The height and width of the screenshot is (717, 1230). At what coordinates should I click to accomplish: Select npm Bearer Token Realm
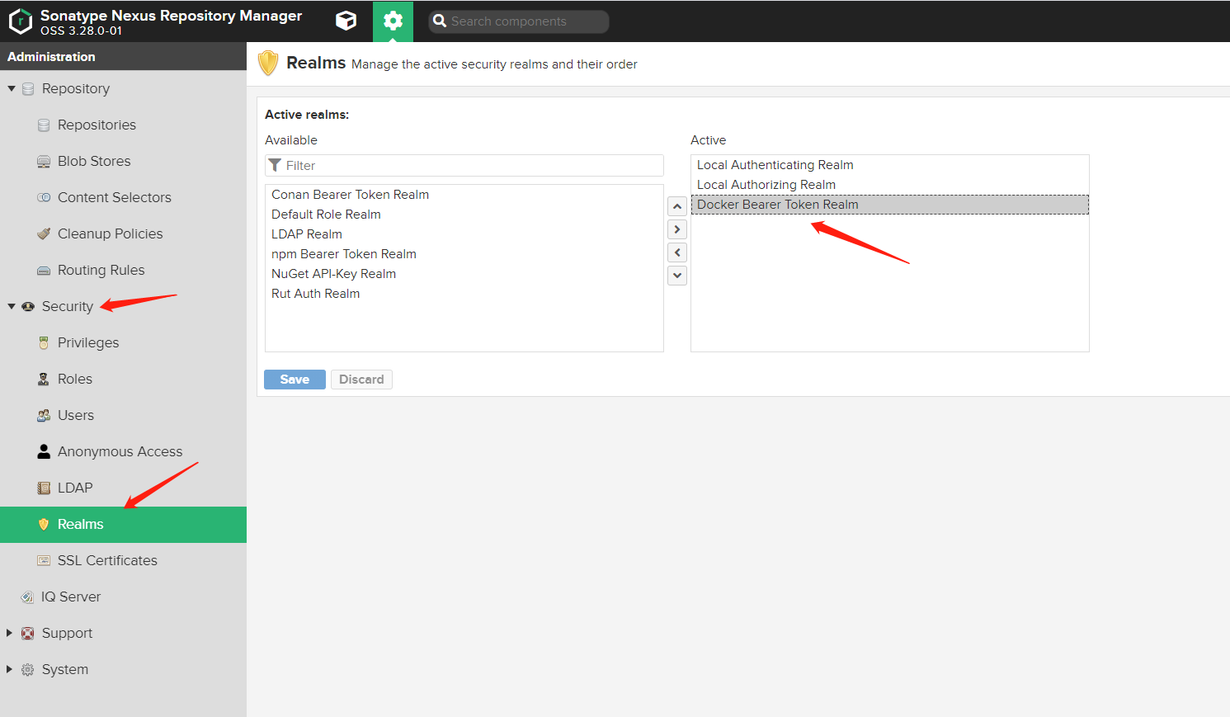point(464,254)
